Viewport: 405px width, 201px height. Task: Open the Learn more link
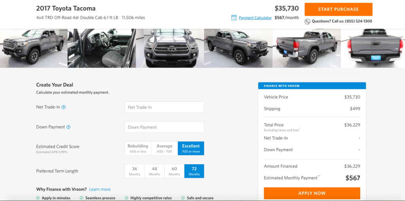(x=100, y=190)
